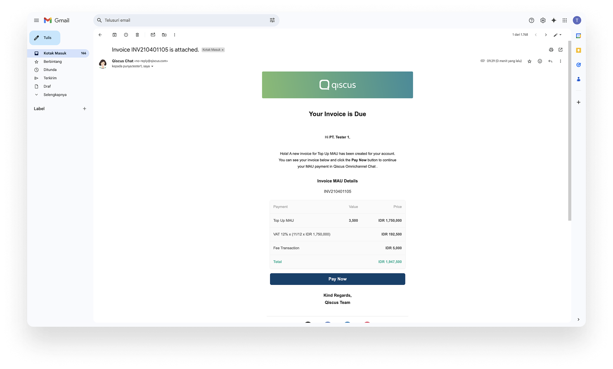The height and width of the screenshot is (369, 613).
Task: Mark the email as unread
Action: (x=153, y=35)
